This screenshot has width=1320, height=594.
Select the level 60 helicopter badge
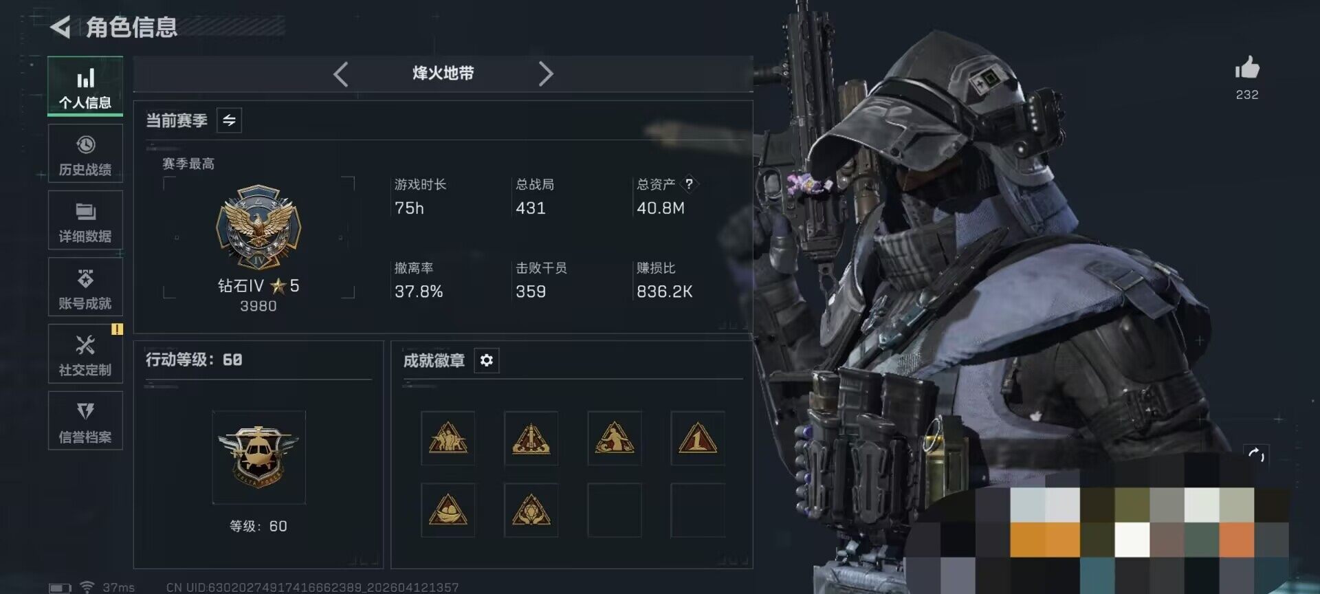(258, 457)
